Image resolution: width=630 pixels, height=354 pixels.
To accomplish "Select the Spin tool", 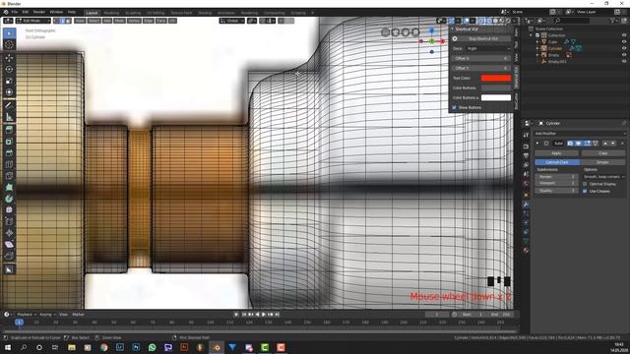I will (x=9, y=199).
